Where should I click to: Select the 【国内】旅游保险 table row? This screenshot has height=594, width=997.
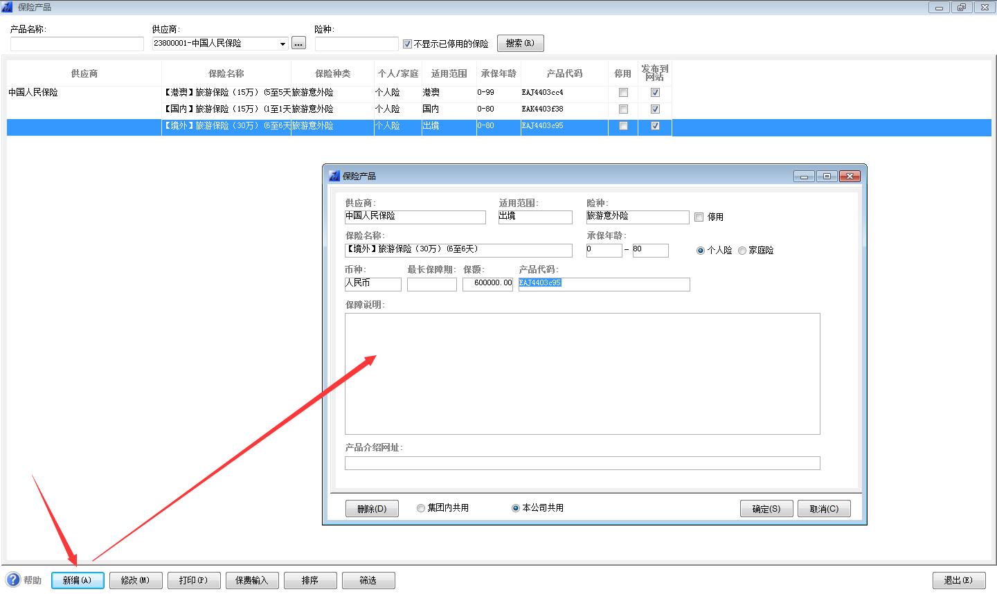point(226,109)
